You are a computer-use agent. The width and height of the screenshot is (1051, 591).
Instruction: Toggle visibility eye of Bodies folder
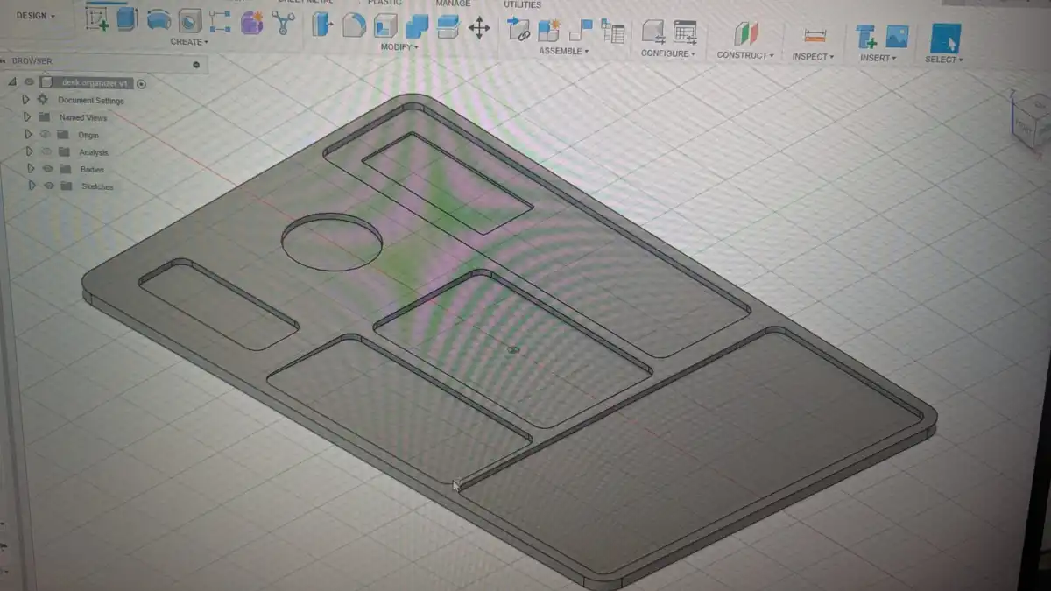pyautogui.click(x=47, y=169)
